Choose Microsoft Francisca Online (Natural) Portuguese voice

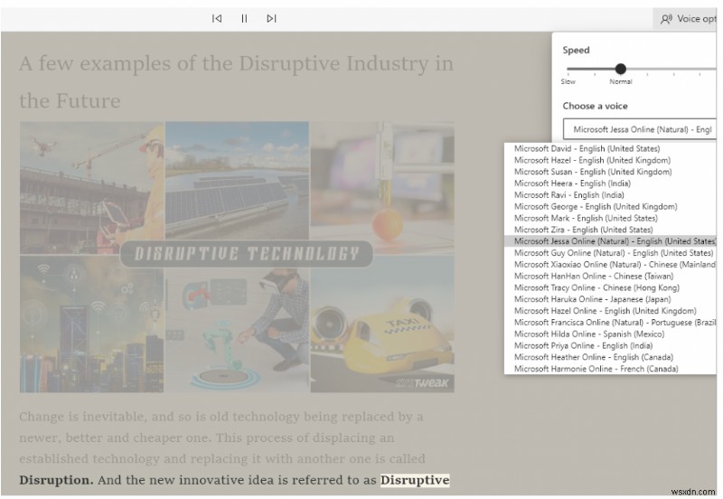click(611, 323)
